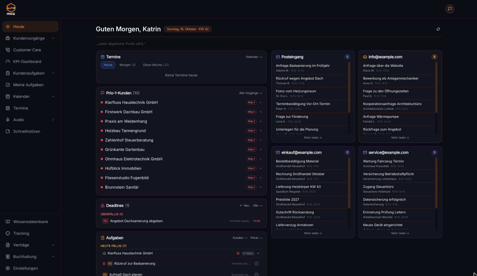Screen dimensions: 477x276
Task: Click the PACE logo
Action: pyautogui.click(x=11, y=9)
